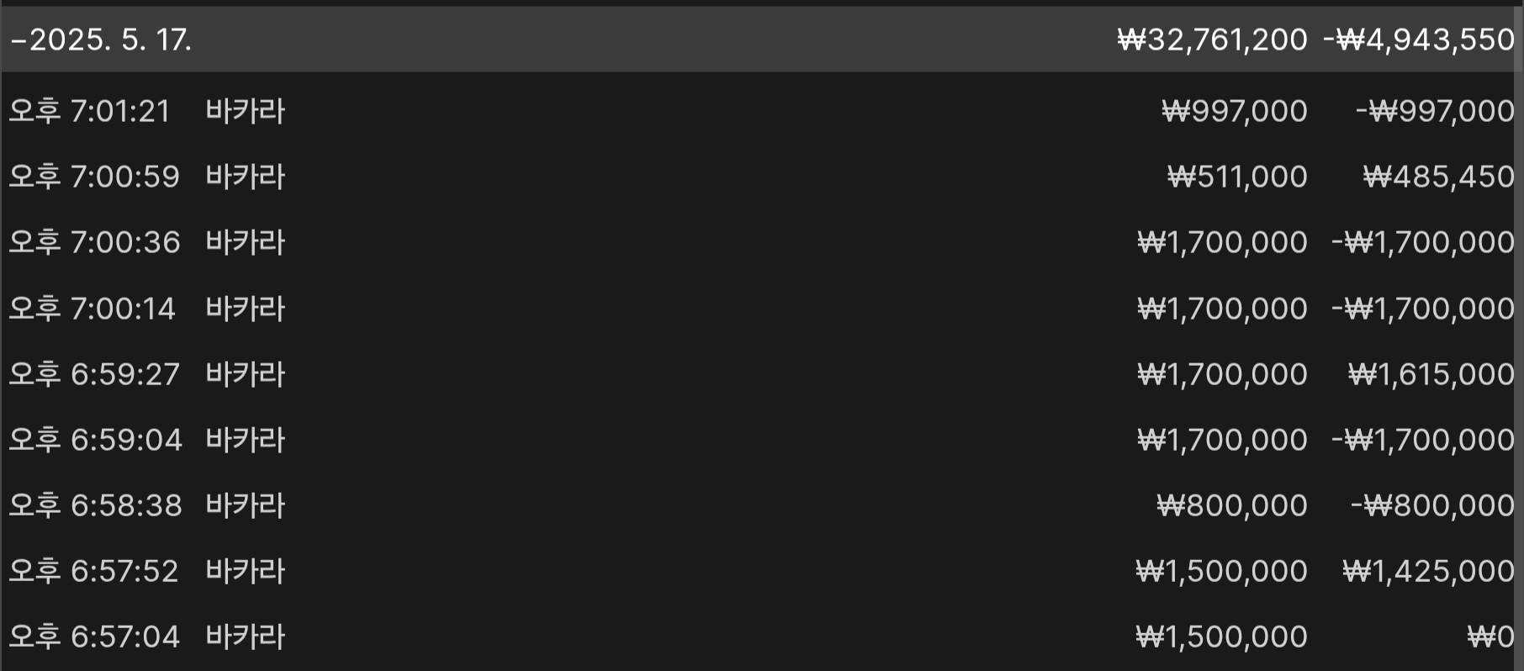This screenshot has height=671, width=1524.
Task: Open the 오후 6:59:04 바카라 entry
Action: [762, 440]
